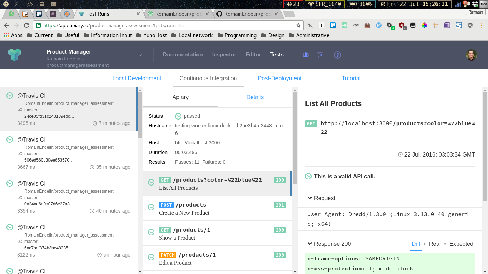Click the passed status icon of the 3496ms run

[x=10, y=96]
